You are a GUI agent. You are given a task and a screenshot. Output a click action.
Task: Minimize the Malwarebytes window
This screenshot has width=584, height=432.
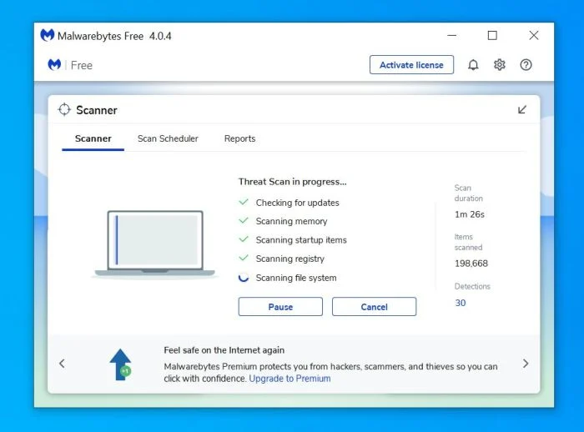[452, 35]
